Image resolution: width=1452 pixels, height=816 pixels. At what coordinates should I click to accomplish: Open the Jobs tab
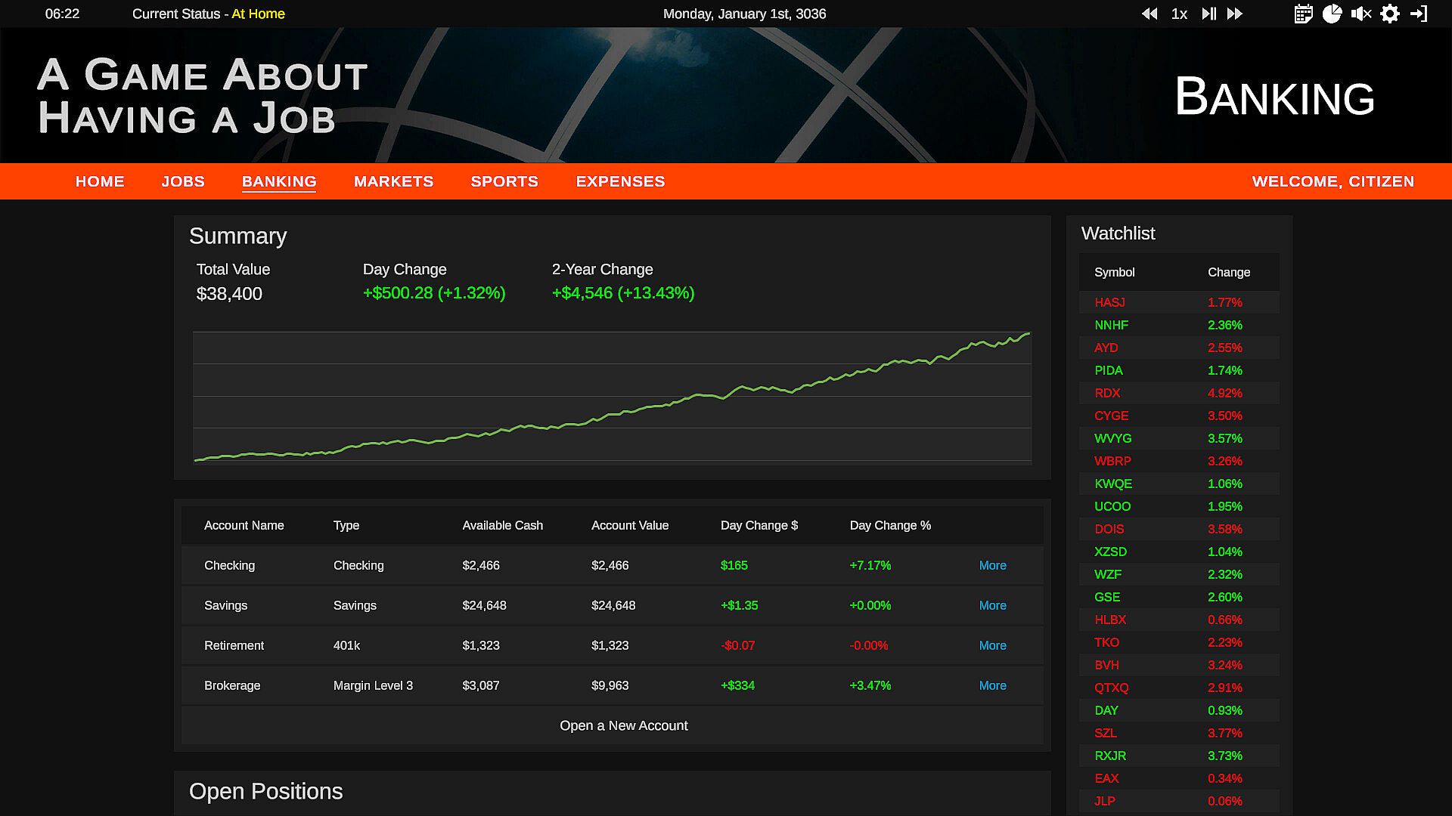pyautogui.click(x=183, y=181)
